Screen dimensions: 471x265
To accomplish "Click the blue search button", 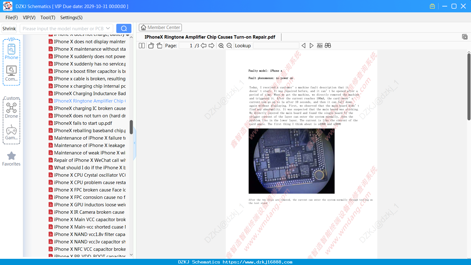I will pyautogui.click(x=124, y=28).
